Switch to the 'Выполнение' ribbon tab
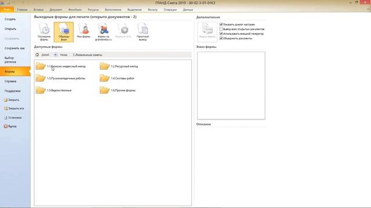The width and height of the screenshot is (371, 208). (113, 10)
